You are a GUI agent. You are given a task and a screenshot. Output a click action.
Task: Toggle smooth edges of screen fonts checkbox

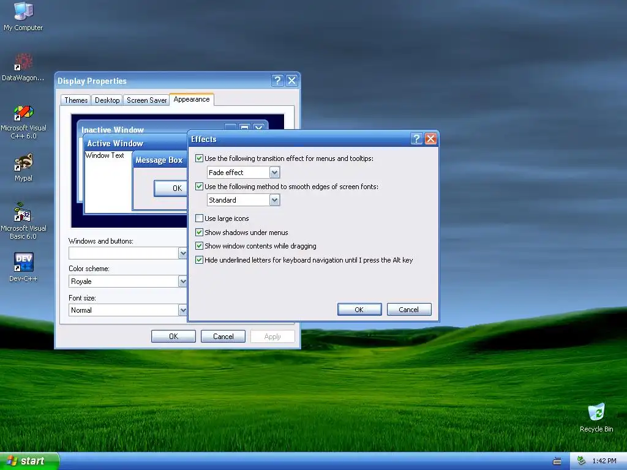[199, 186]
